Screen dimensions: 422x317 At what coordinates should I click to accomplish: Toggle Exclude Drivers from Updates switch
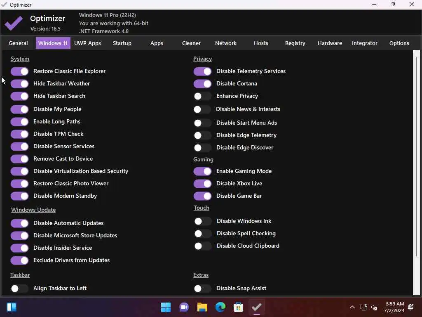pyautogui.click(x=19, y=261)
